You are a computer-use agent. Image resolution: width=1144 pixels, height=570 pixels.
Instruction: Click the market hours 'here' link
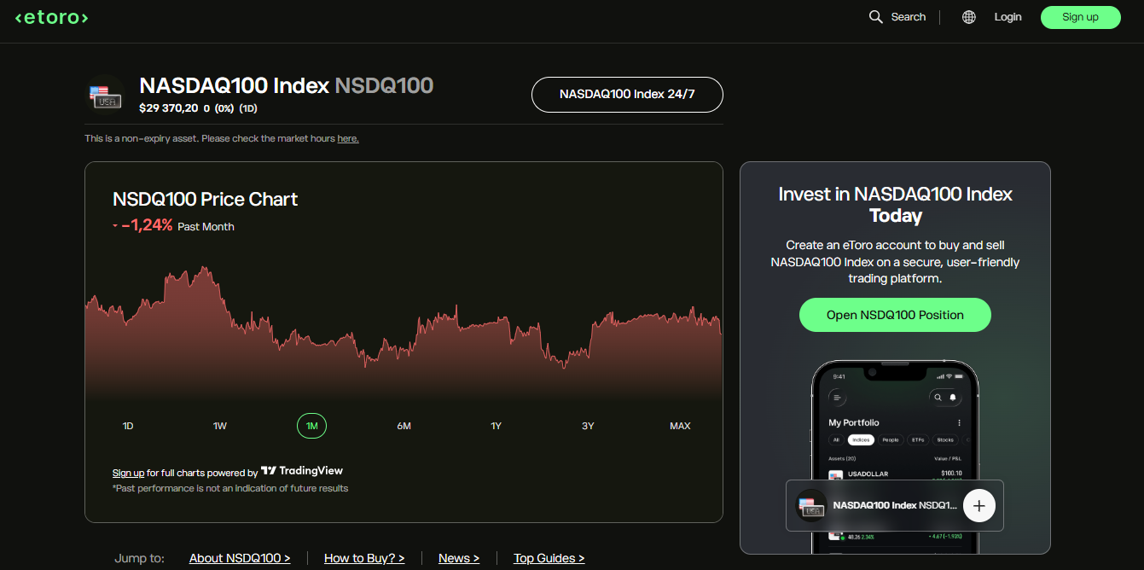click(348, 138)
